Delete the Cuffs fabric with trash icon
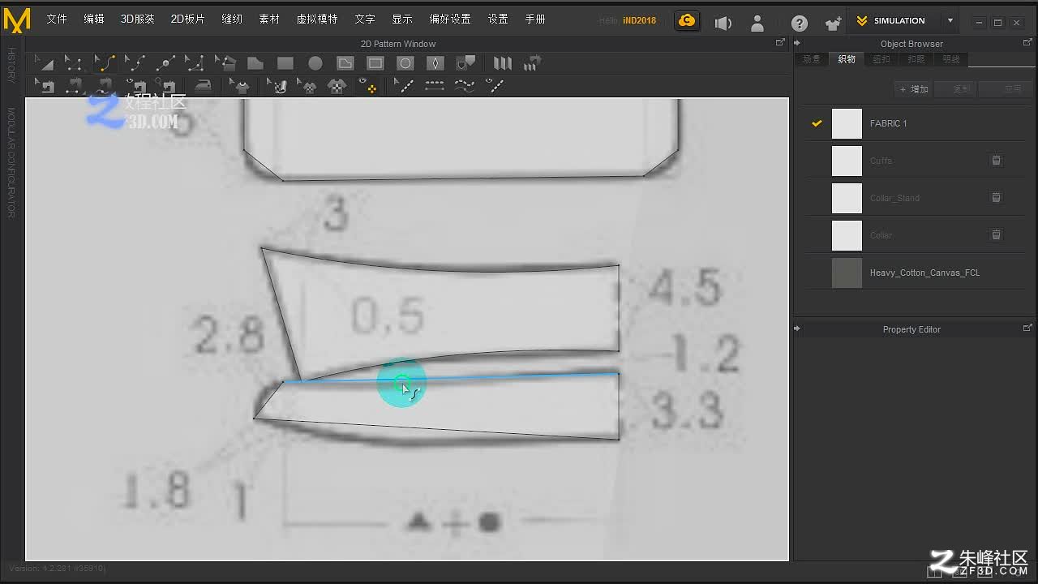This screenshot has height=584, width=1038. (996, 161)
